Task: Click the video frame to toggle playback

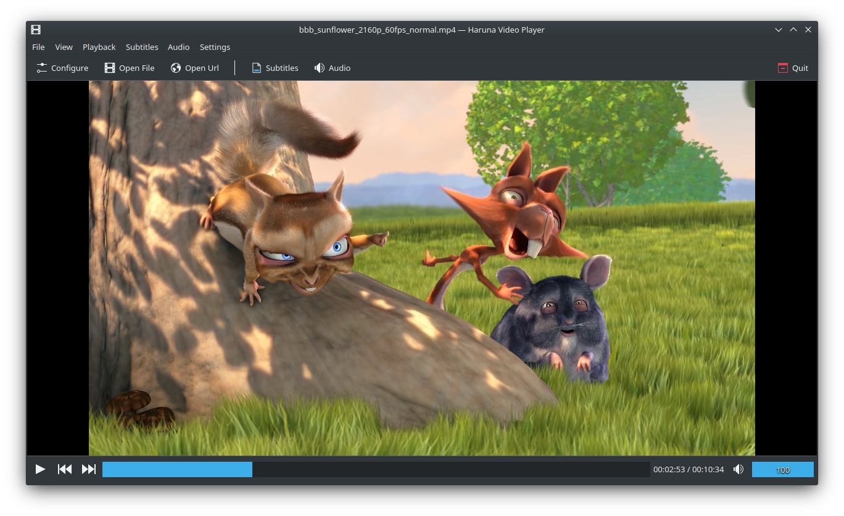Action: click(422, 268)
